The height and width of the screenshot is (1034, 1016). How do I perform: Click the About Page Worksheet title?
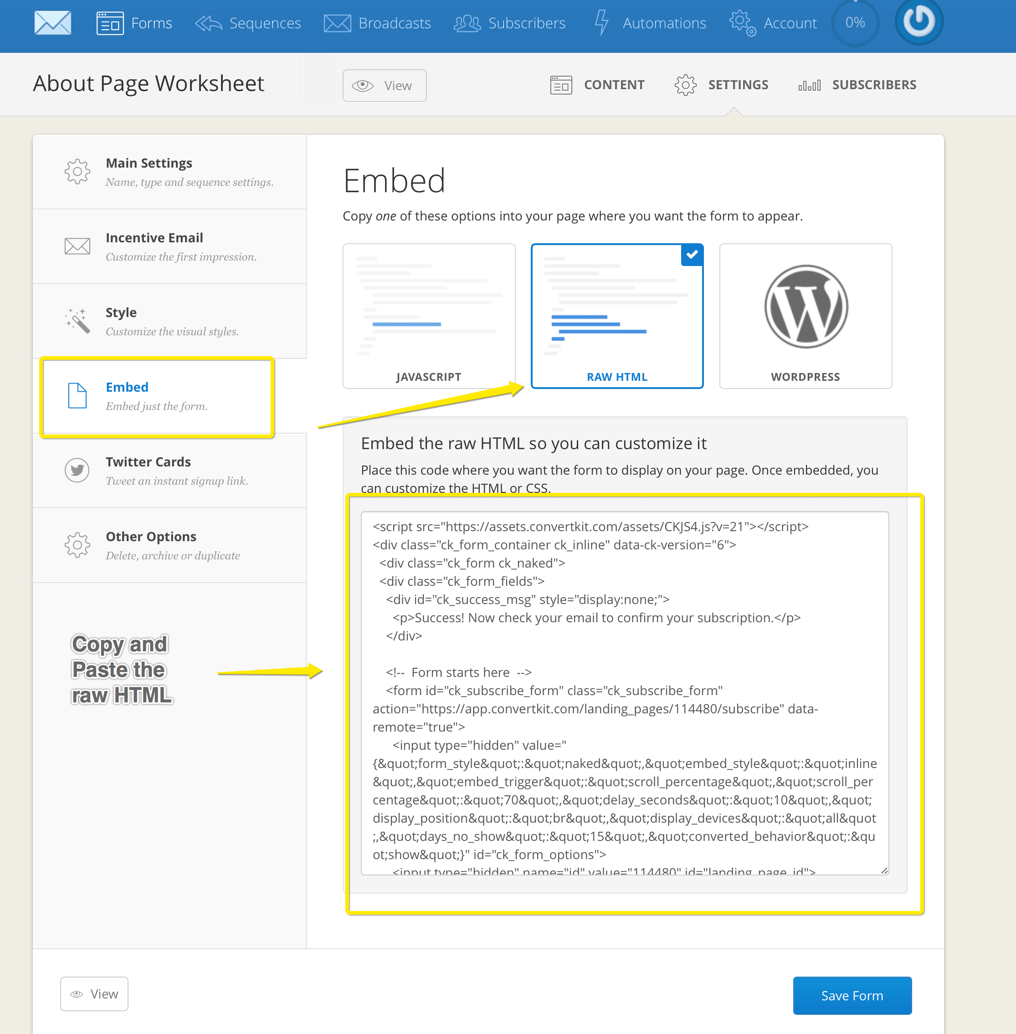point(149,84)
